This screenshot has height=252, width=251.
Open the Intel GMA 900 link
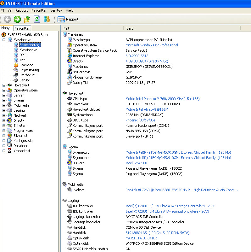pos(136,163)
